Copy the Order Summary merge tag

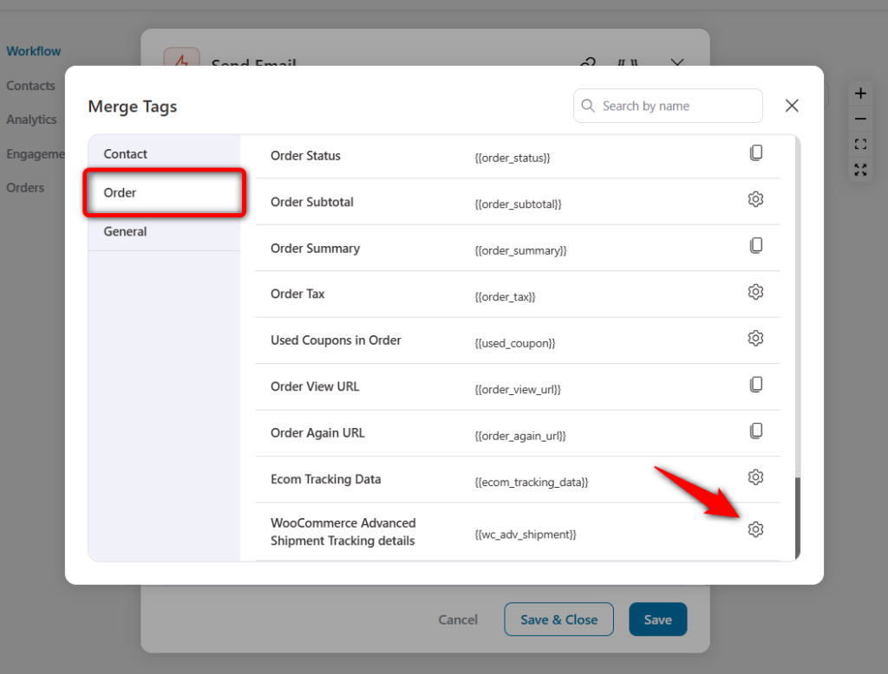tap(755, 246)
